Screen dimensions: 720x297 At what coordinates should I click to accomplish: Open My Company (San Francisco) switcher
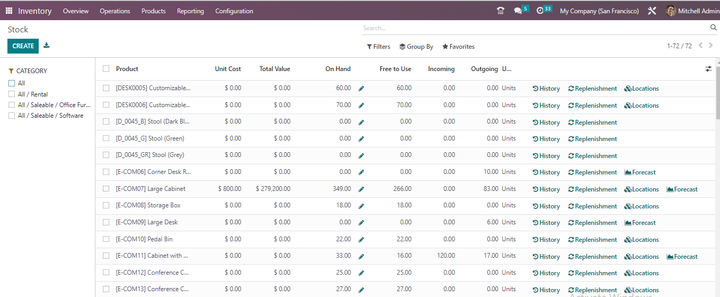point(599,11)
